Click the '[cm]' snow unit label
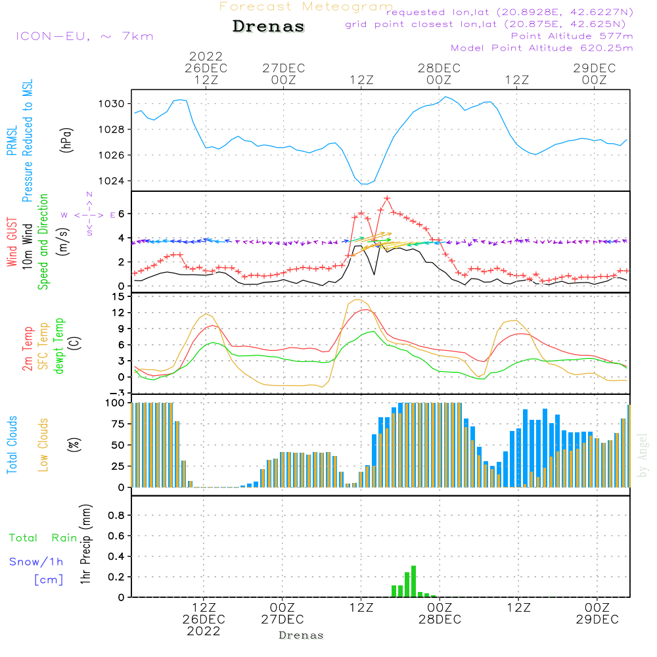 [x=49, y=580]
